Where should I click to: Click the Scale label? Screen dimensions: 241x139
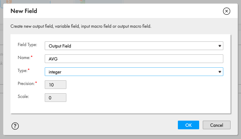pyautogui.click(x=23, y=97)
